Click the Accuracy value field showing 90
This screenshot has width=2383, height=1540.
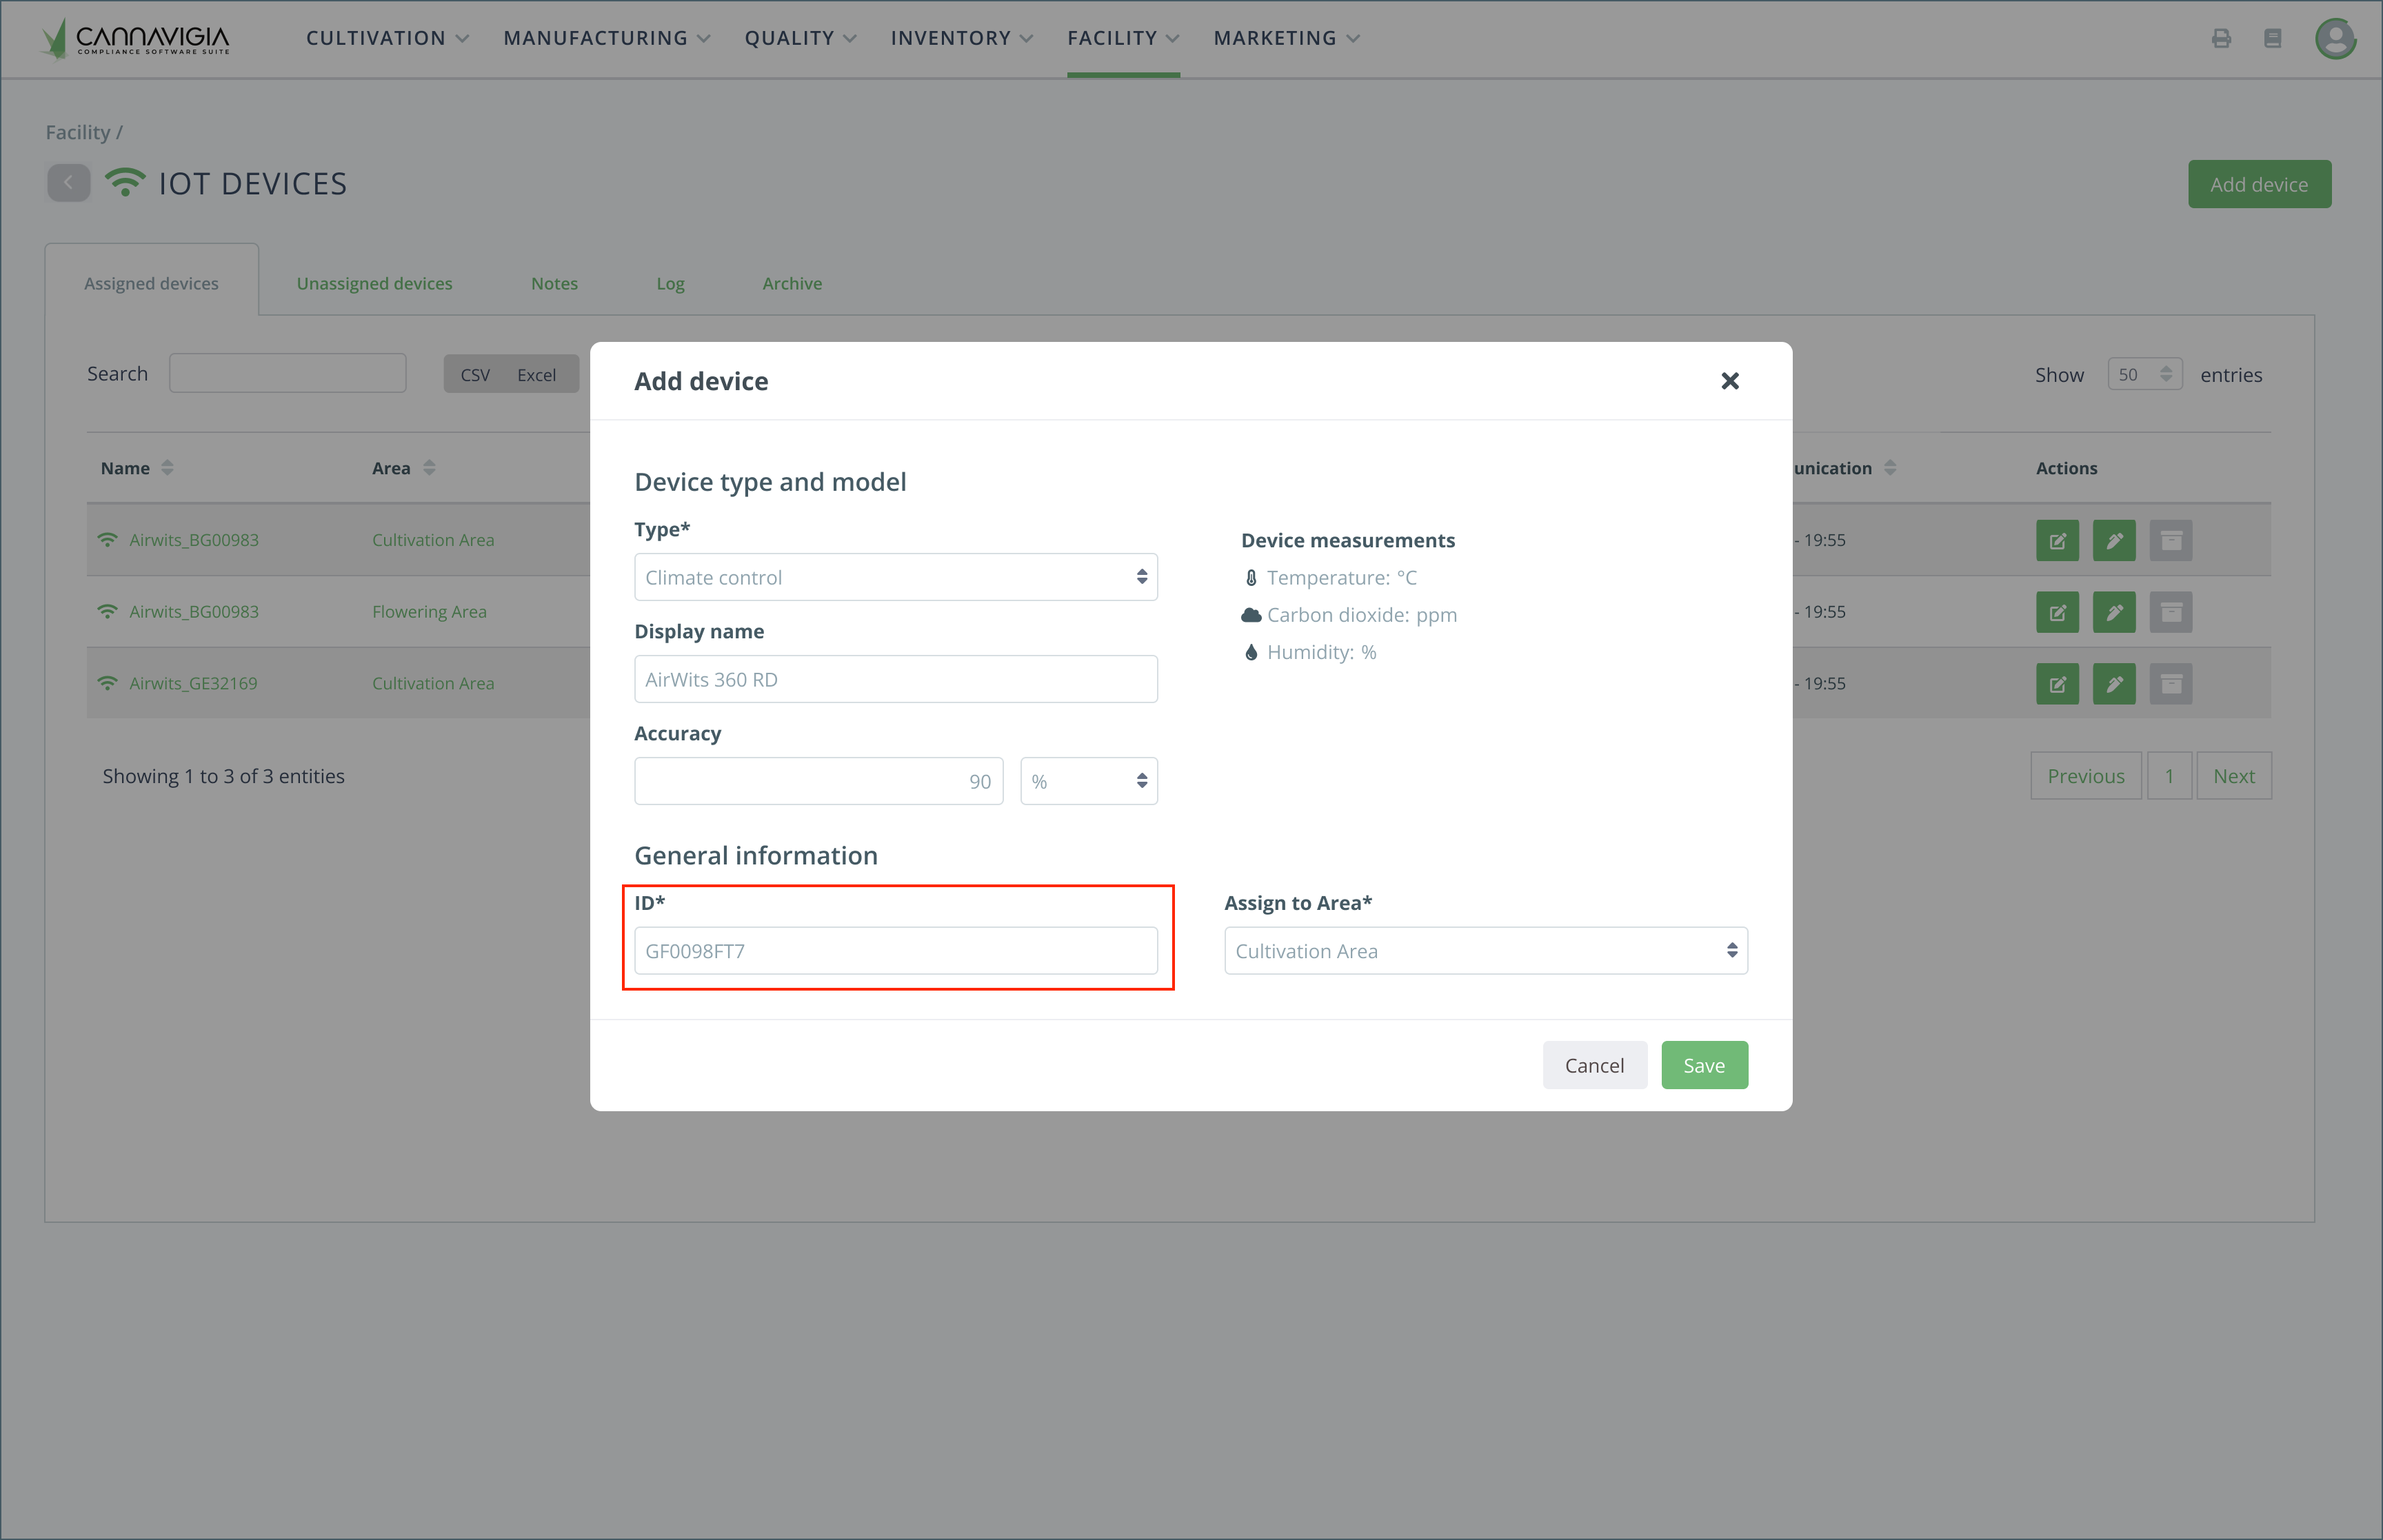818,781
